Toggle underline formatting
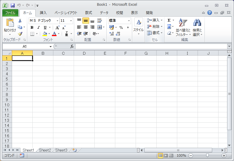This screenshot has height=161, width=234. pos(45,28)
